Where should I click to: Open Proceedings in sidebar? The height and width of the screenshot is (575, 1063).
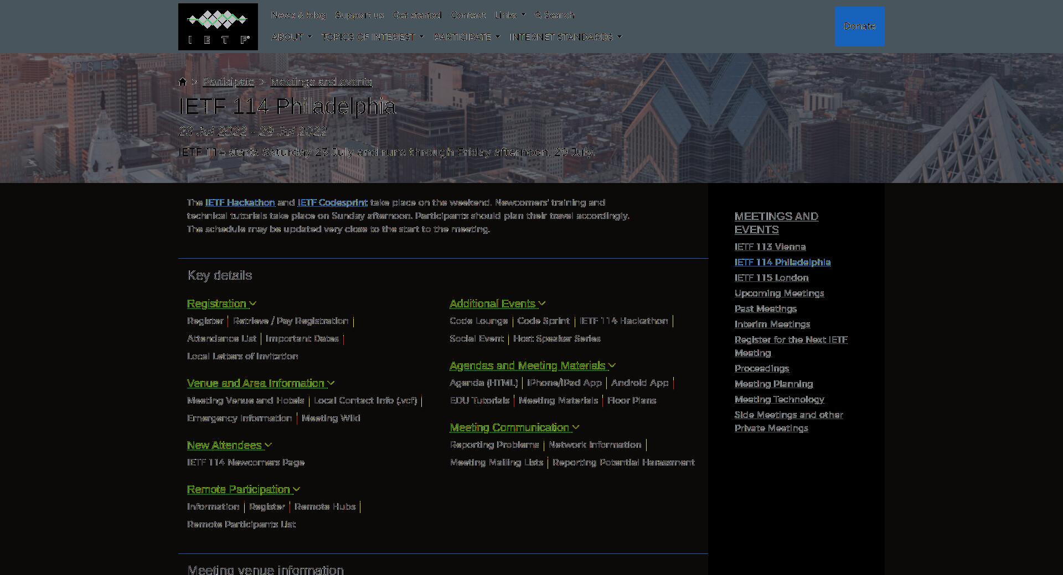[x=762, y=369]
